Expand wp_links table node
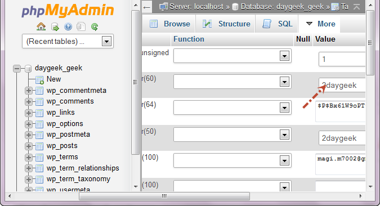Viewport: 380px width, 206px height. (28, 113)
